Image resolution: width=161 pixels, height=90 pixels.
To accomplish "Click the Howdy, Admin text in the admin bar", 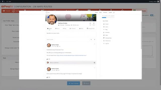I will click(x=153, y=1).
